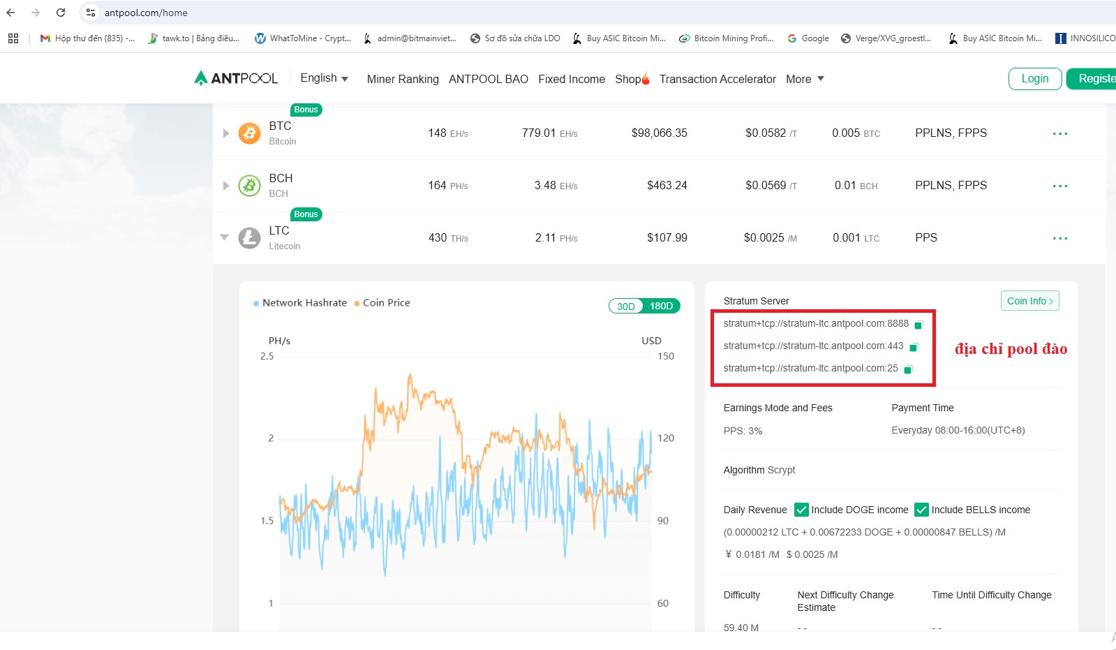The width and height of the screenshot is (1116, 650).
Task: Click the LTC Bonus badge
Action: pos(306,214)
